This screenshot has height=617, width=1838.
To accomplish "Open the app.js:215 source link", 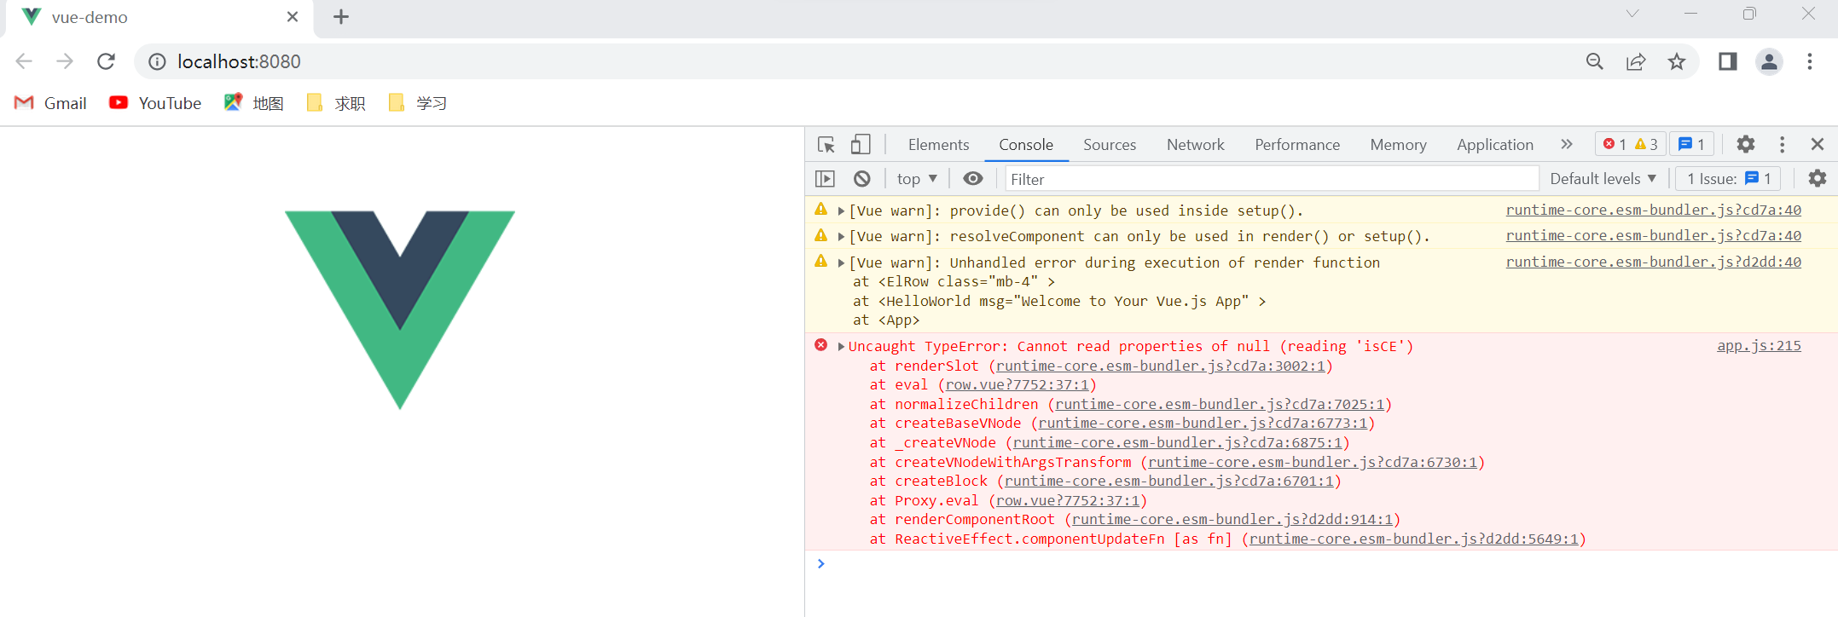I will tap(1759, 345).
